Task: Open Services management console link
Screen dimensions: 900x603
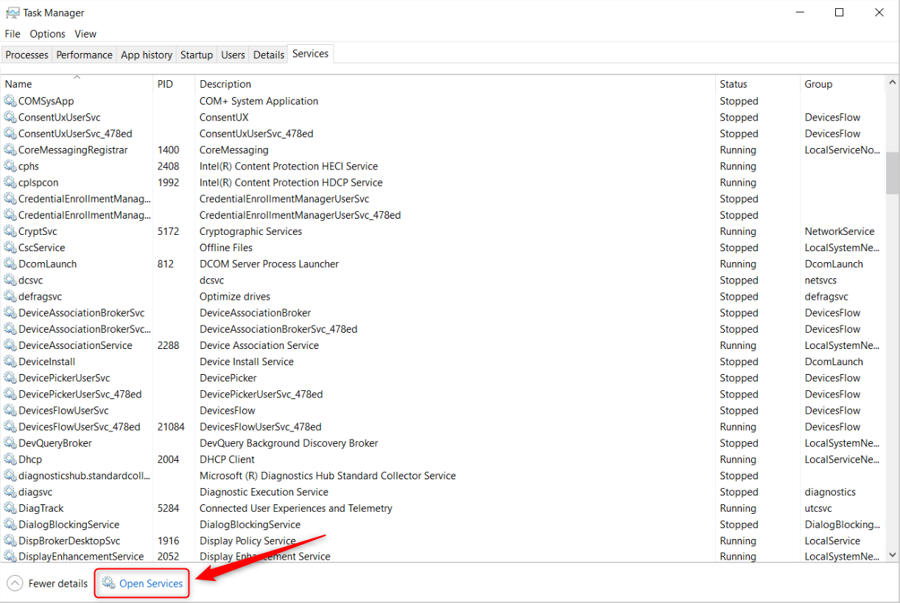Action: 151,583
